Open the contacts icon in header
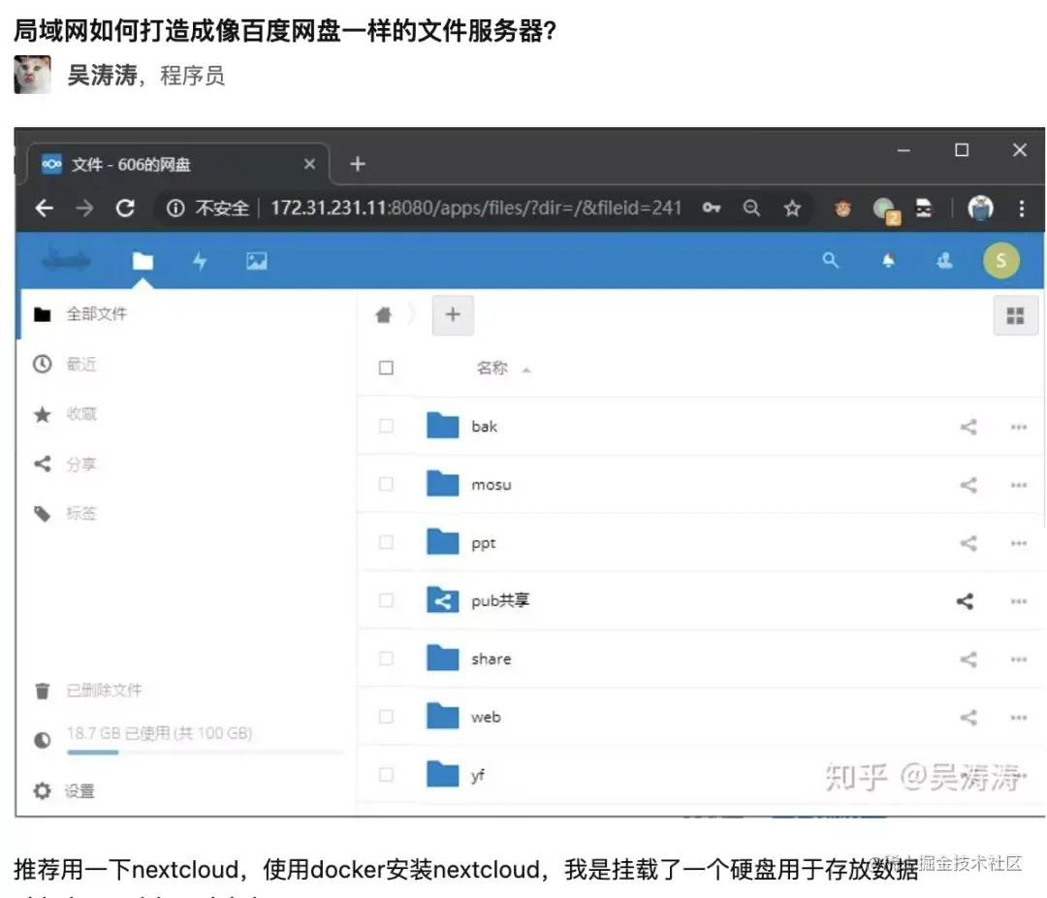This screenshot has width=1047, height=898. click(944, 261)
